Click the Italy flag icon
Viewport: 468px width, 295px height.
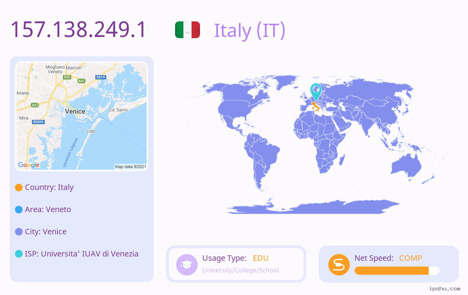tap(188, 30)
